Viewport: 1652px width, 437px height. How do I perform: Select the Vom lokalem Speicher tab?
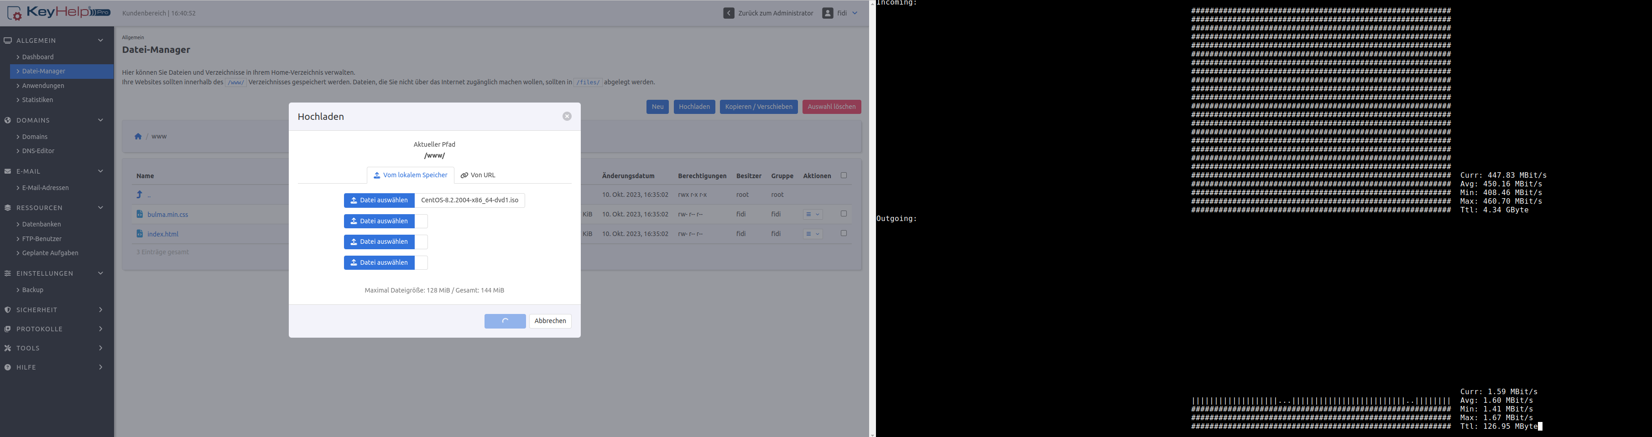[x=411, y=175]
